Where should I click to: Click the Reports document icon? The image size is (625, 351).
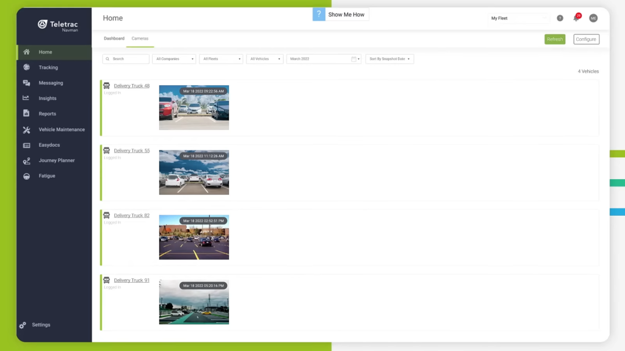[26, 113]
